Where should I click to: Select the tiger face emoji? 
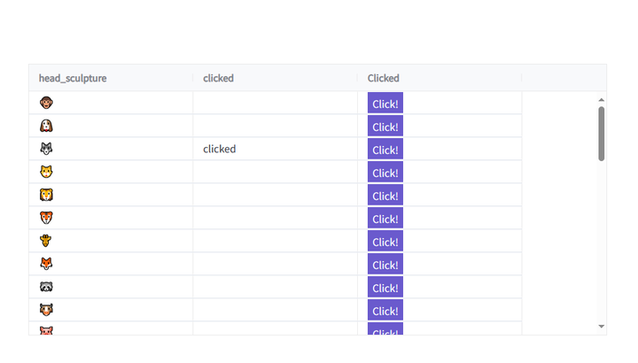click(46, 218)
